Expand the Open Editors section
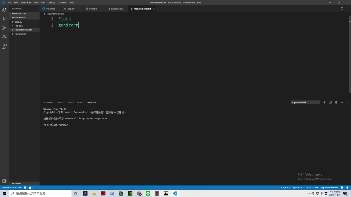Screen dimensions: 351x197 pyautogui.click(x=19, y=14)
